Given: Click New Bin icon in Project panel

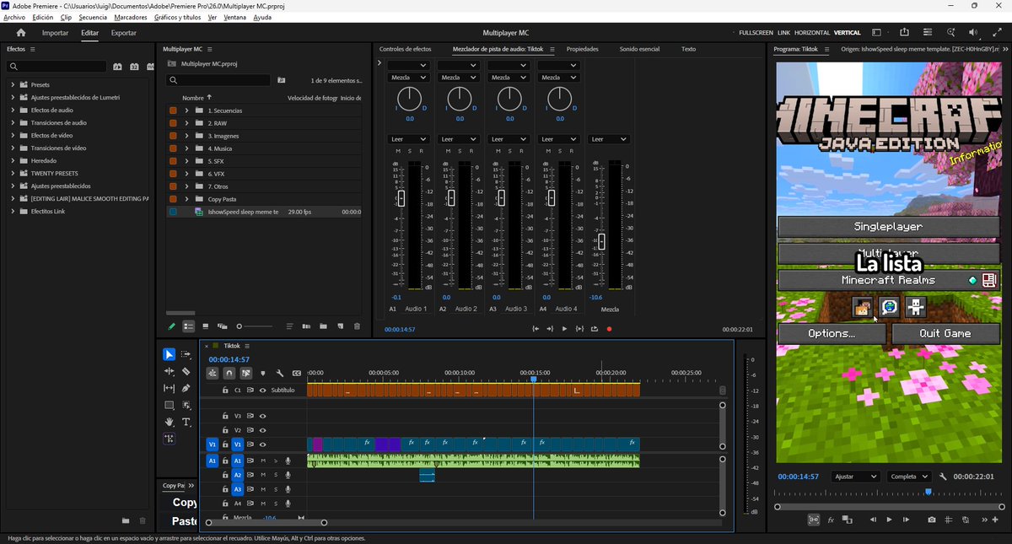Looking at the screenshot, I should pyautogui.click(x=322, y=326).
